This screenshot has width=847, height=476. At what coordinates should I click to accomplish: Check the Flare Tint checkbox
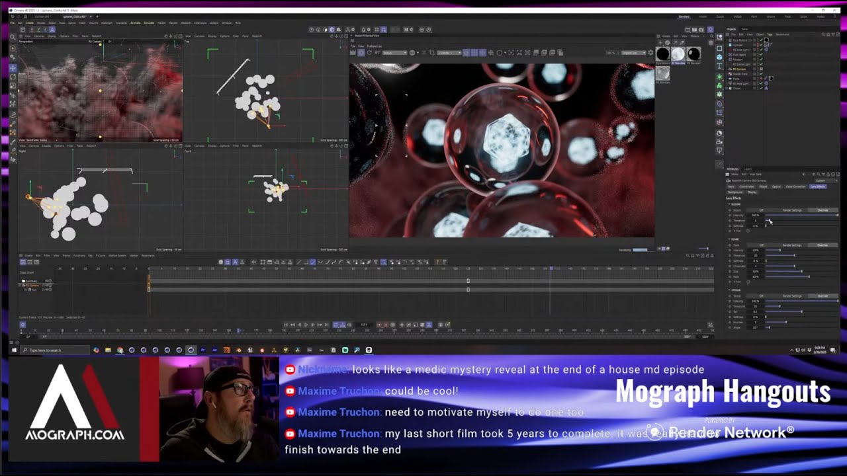748,282
